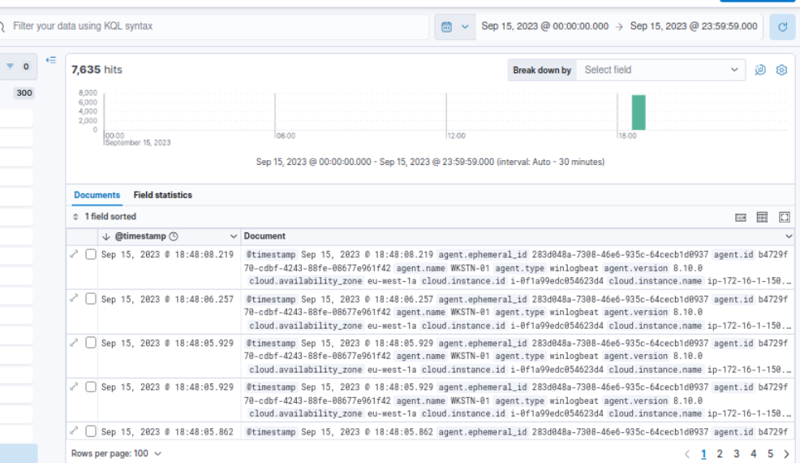Image resolution: width=800 pixels, height=463 pixels.
Task: Click the clock icon in @timestamp header
Action: [174, 236]
